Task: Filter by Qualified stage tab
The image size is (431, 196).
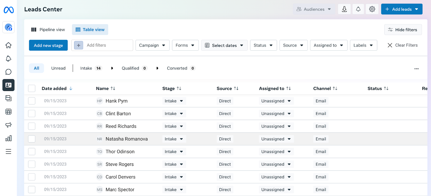Action: pyautogui.click(x=134, y=68)
